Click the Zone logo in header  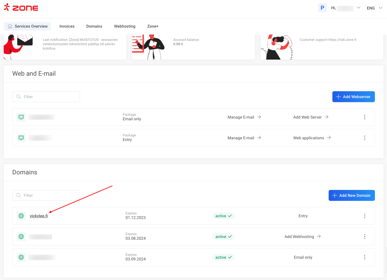click(x=21, y=7)
